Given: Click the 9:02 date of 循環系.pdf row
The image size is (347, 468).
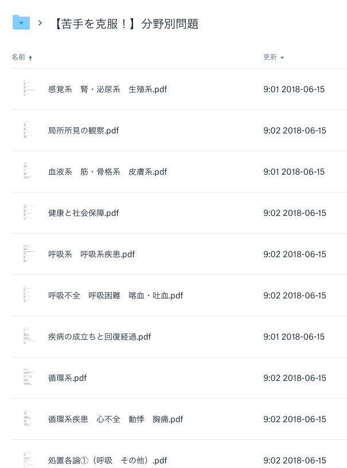Looking at the screenshot, I should coord(294,378).
